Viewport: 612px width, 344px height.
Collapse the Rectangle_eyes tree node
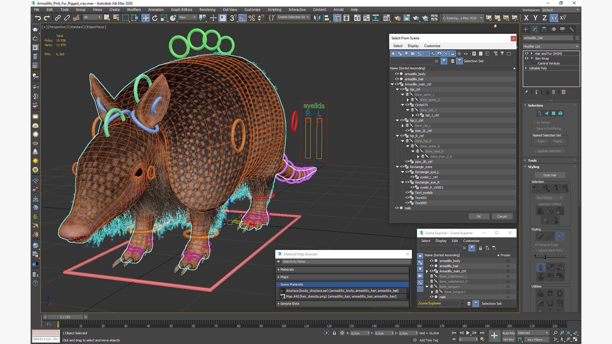click(x=397, y=167)
